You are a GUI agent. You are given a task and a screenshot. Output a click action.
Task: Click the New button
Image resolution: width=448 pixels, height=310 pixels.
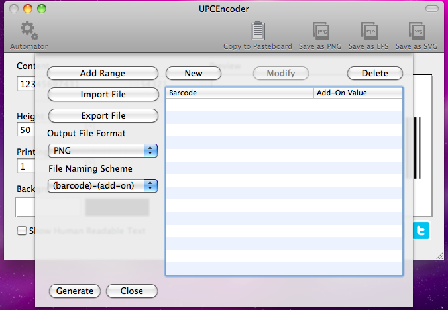click(x=194, y=73)
